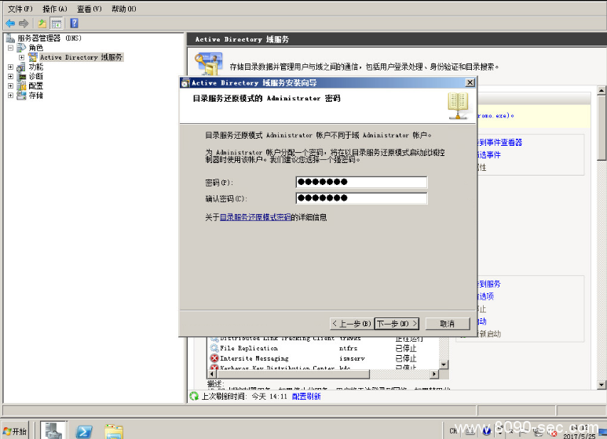Expand the 诊断 tree node
607x439 pixels.
[10, 76]
